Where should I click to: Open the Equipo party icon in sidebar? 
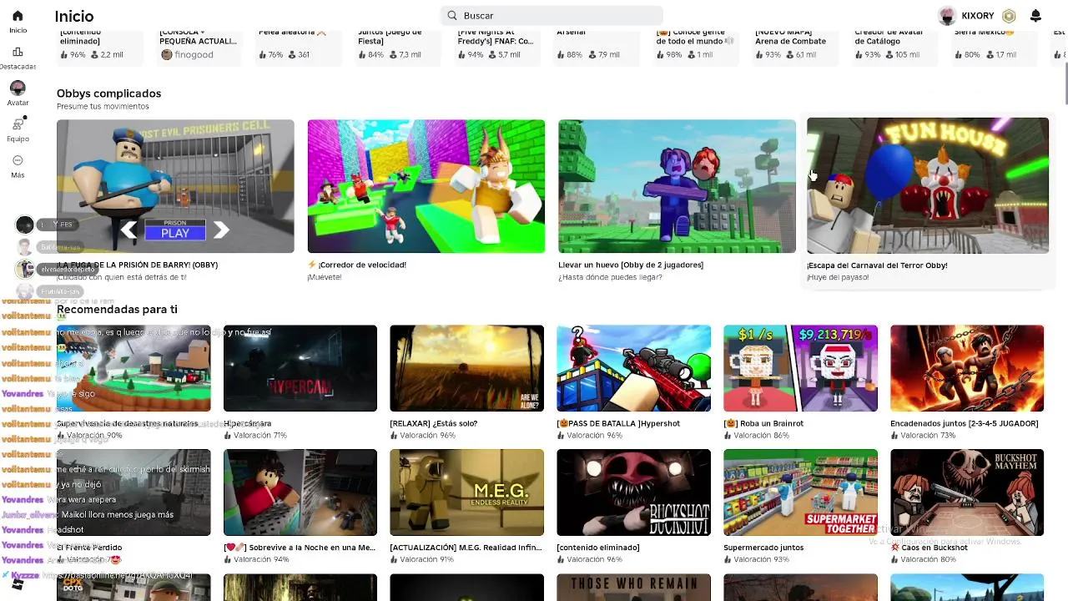tap(18, 124)
